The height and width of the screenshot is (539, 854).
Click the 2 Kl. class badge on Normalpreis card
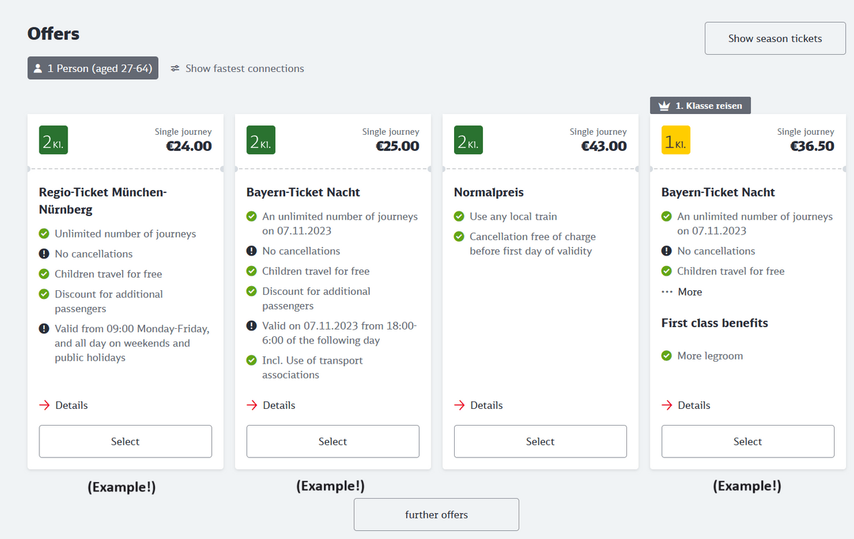[x=469, y=140]
